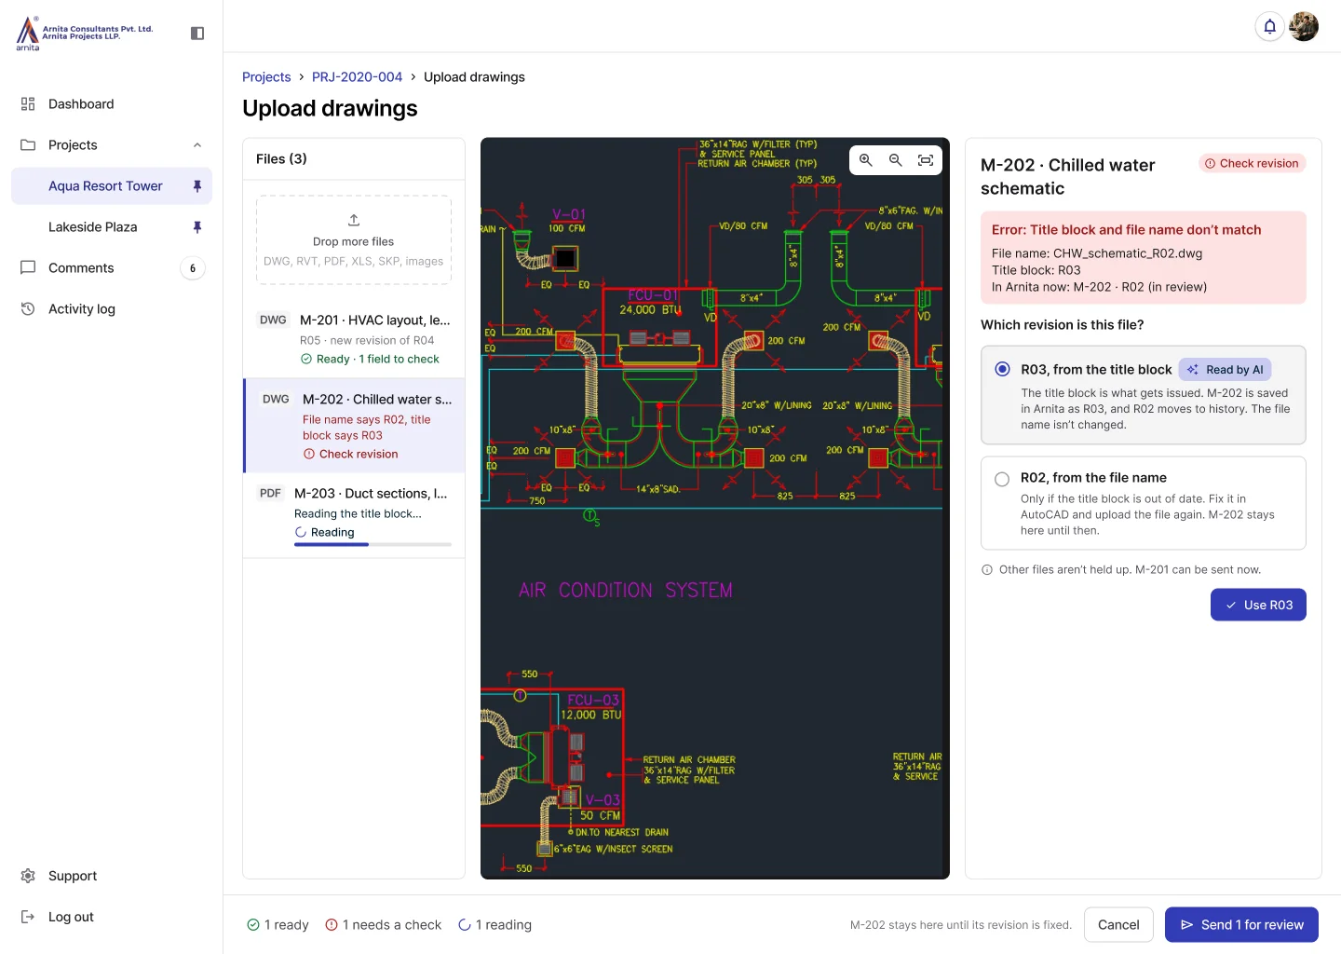Screen dimensions: 1341x954
Task: Click the Arnita logo
Action: click(85, 33)
